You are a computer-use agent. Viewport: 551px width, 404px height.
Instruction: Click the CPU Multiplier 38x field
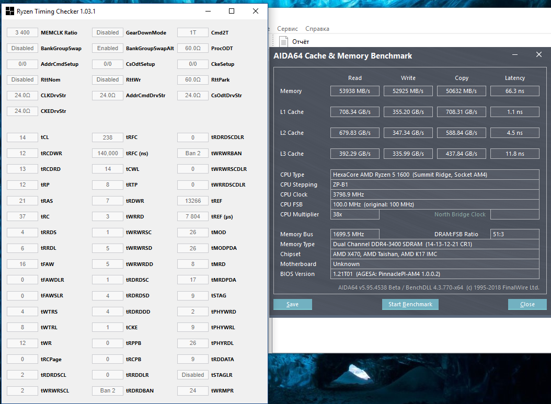coord(354,214)
